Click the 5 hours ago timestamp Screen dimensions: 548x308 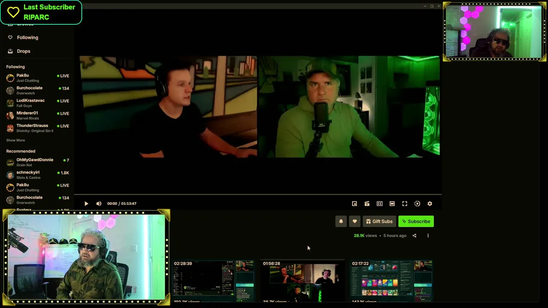point(395,236)
